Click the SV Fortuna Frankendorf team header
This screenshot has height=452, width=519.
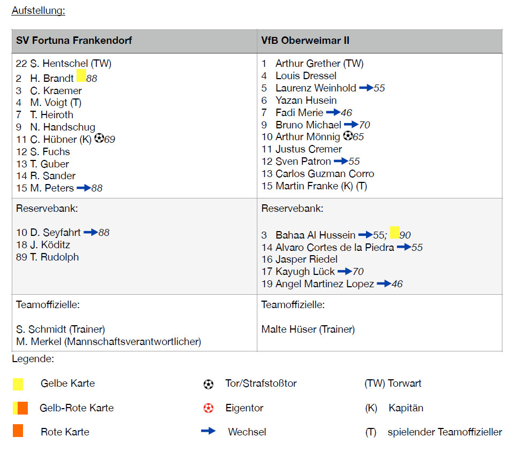74,40
